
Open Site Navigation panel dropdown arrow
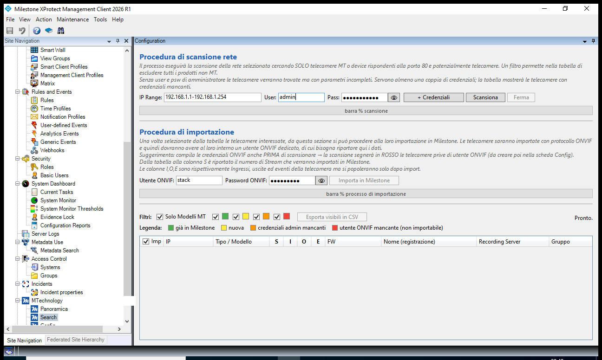pos(109,41)
